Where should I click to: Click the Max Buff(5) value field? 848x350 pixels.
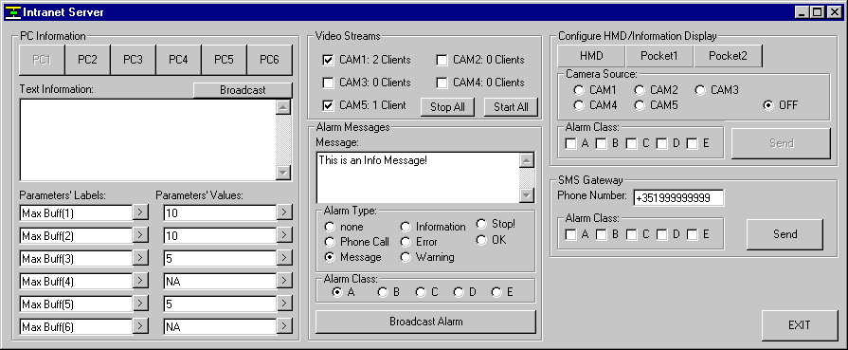(x=220, y=304)
